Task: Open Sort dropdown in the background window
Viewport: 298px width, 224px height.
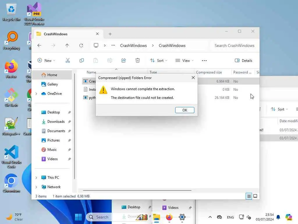Action: (x=279, y=109)
